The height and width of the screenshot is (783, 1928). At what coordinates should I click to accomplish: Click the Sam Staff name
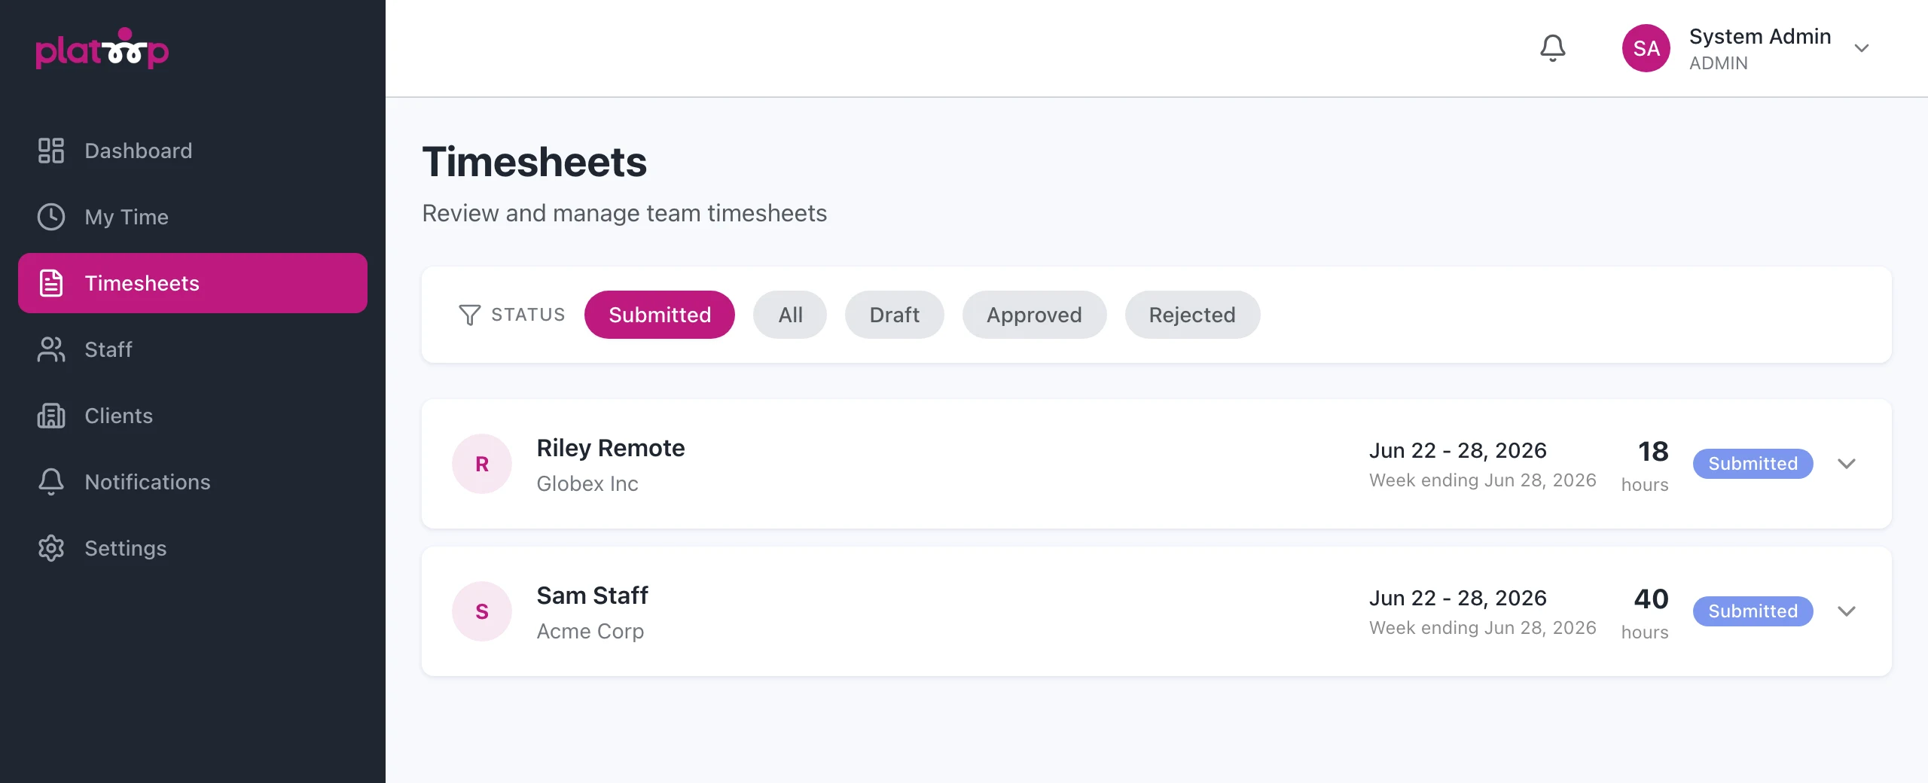[592, 596]
